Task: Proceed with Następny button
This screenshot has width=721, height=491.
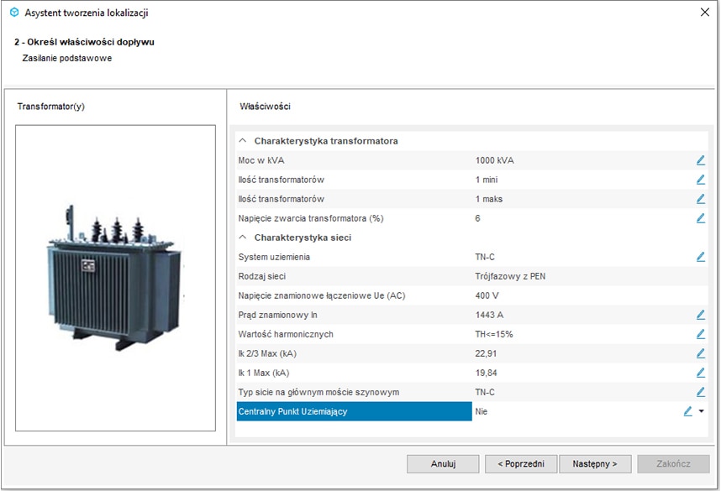Action: tap(595, 464)
